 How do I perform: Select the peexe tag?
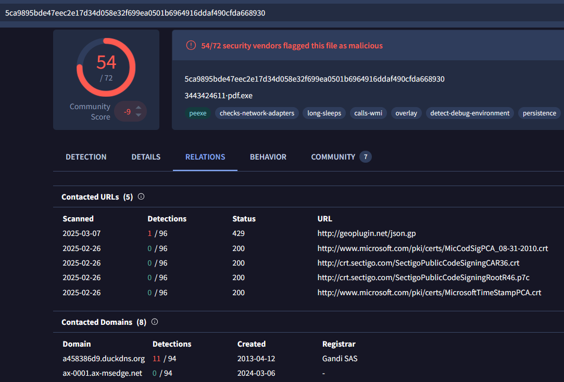[x=198, y=113]
